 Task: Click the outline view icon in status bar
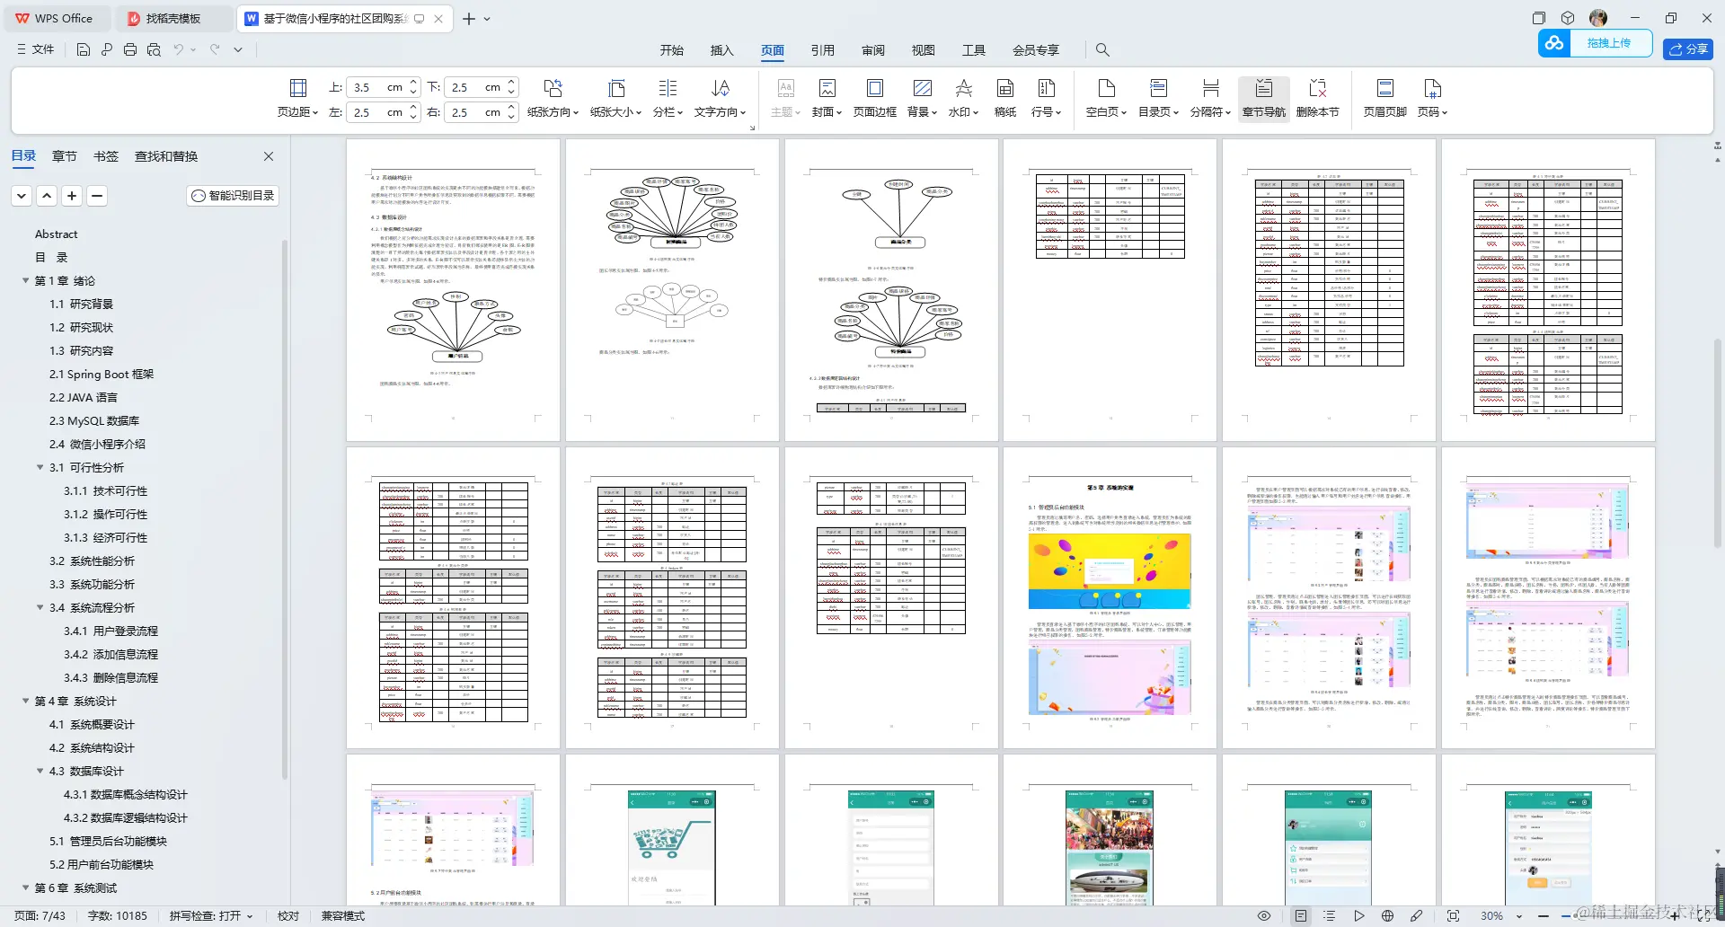click(x=1330, y=916)
